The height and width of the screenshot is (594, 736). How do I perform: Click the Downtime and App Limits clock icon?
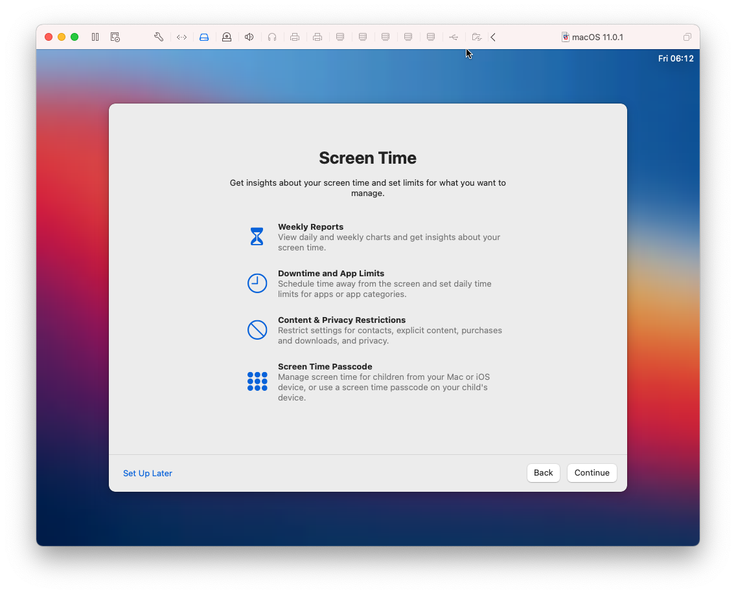coord(257,283)
